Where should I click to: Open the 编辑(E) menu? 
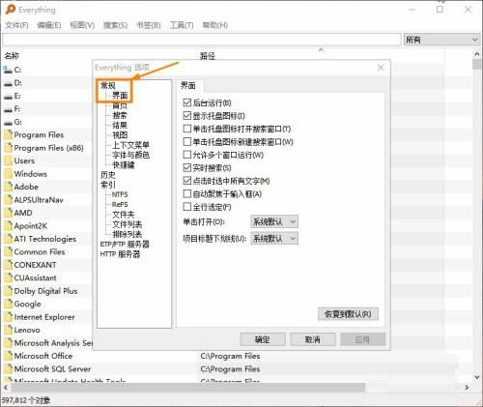pyautogui.click(x=49, y=25)
